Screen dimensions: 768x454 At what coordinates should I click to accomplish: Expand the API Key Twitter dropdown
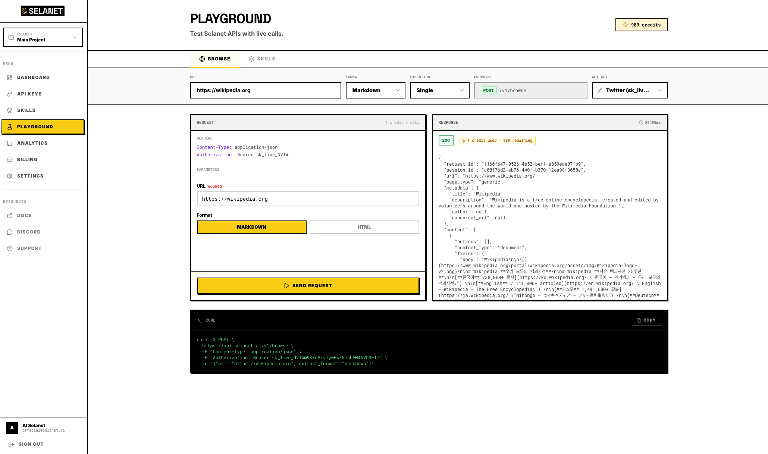tap(629, 90)
